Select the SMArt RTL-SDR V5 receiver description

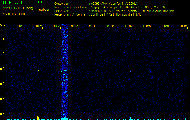pos(132,11)
